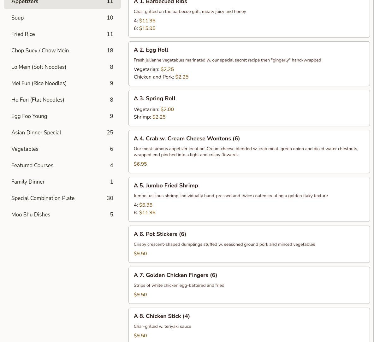Open Ho Fun (Flat Noodles) section
The image size is (380, 342).
[62, 100]
